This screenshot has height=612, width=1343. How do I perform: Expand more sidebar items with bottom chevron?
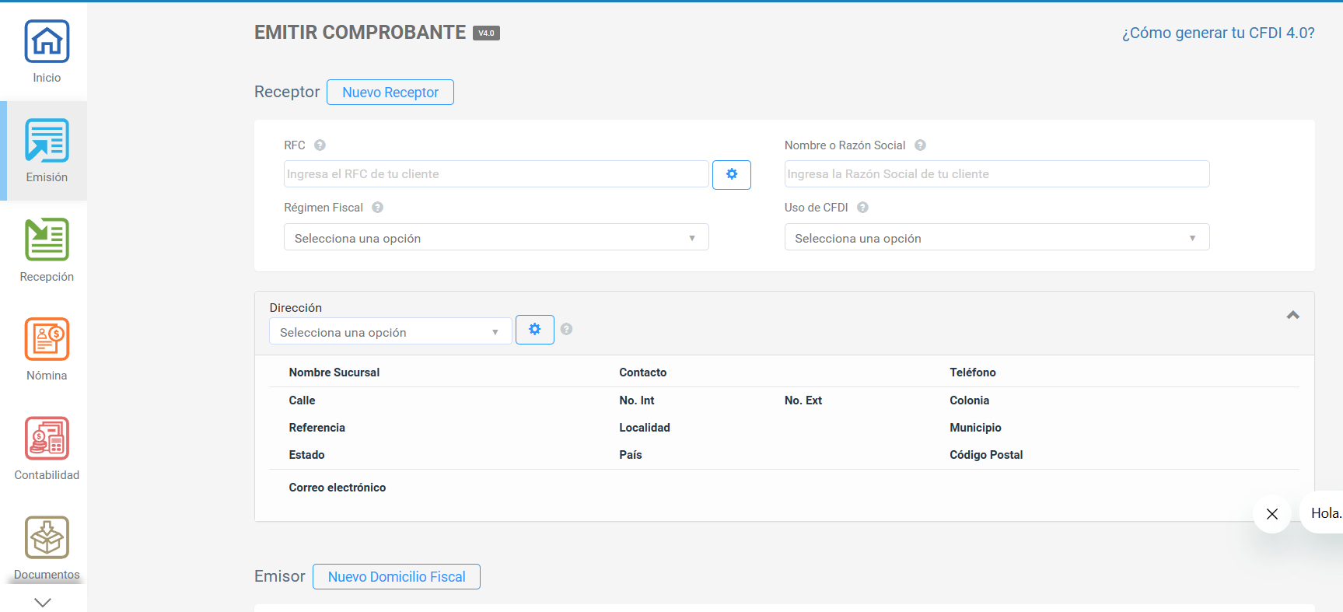[x=43, y=602]
